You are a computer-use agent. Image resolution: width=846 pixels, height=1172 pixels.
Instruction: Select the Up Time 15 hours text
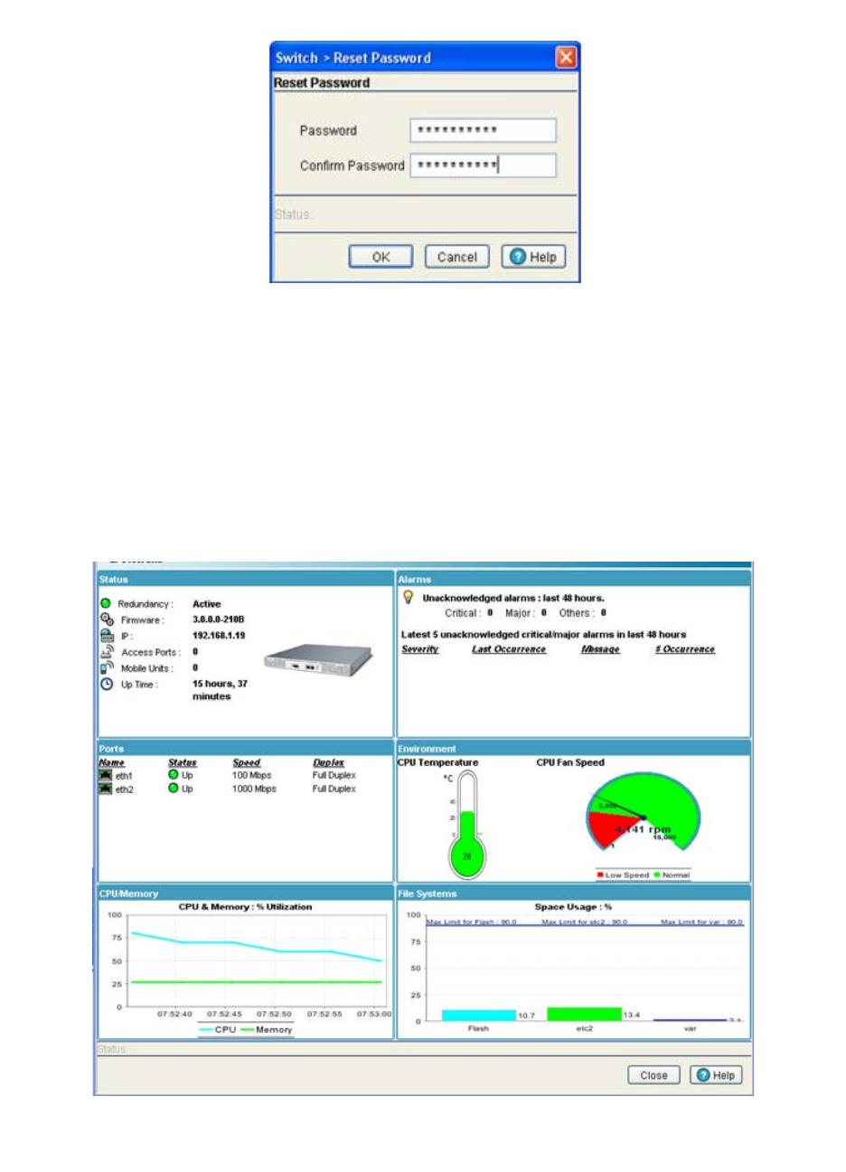[220, 691]
